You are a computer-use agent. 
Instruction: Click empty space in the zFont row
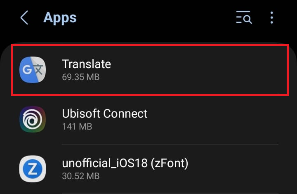pyautogui.click(x=239, y=169)
